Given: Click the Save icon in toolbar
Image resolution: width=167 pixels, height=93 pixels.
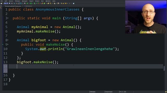Looking at the screenshot, I should tap(5, 3).
